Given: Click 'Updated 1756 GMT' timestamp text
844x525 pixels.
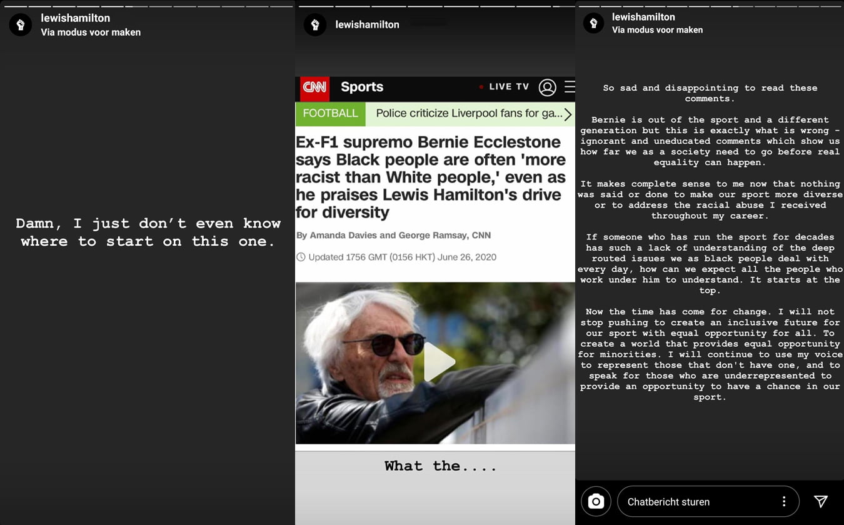Looking at the screenshot, I should pyautogui.click(x=402, y=257).
